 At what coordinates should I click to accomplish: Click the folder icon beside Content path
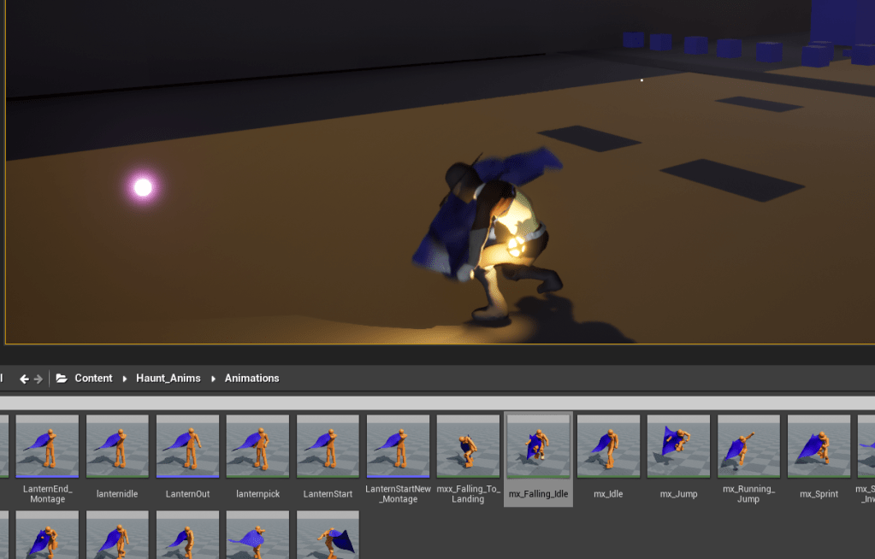tap(62, 378)
